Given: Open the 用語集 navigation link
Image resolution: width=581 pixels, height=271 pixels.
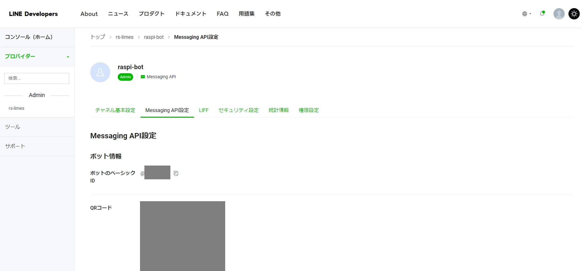Looking at the screenshot, I should [246, 14].
